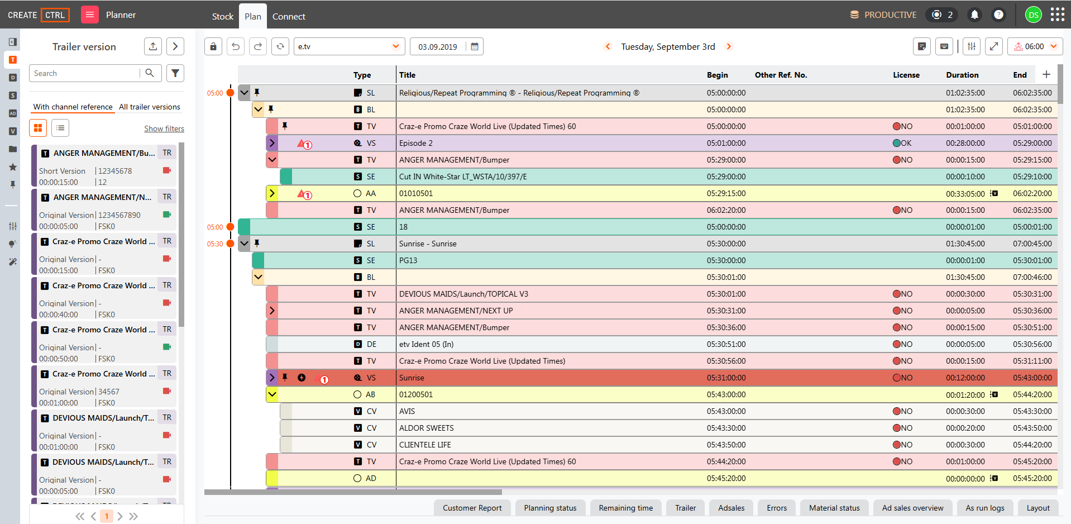Image resolution: width=1071 pixels, height=524 pixels.
Task: Click the horizontal scrollbar under the plan grid
Action: [x=353, y=492]
